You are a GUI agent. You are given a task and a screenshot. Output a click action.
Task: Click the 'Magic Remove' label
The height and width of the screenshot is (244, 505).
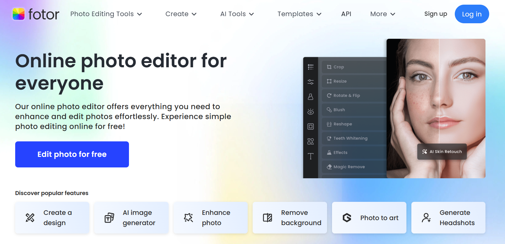tap(349, 167)
